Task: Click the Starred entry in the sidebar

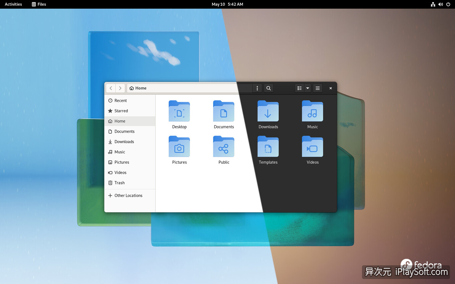Action: (121, 111)
